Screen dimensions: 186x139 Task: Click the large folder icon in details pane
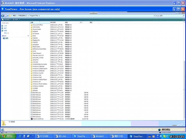[x=4, y=123]
